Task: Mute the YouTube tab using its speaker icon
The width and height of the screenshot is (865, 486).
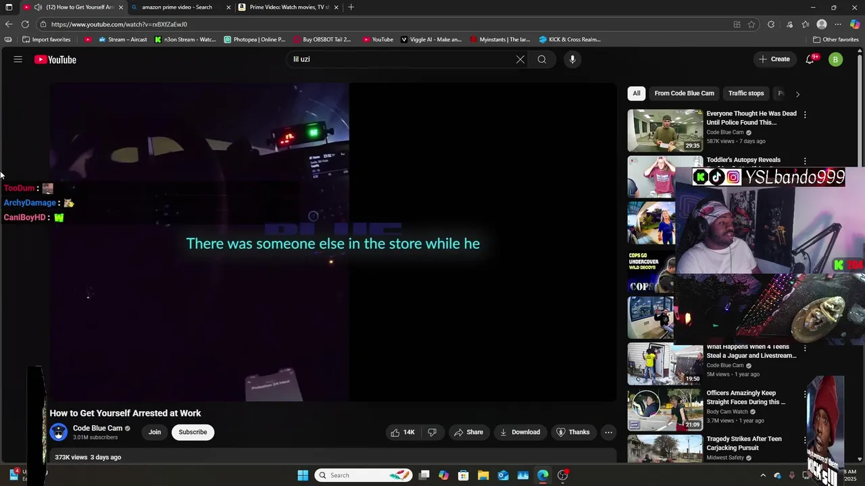Action: click(x=38, y=7)
